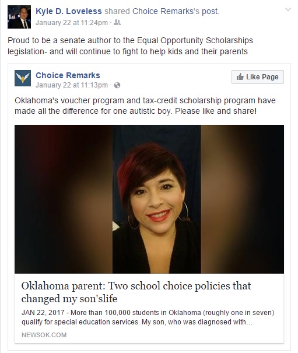Open the January 22 11:13pm timestamp
Viewport: 298px width, 353px height.
(x=72, y=85)
